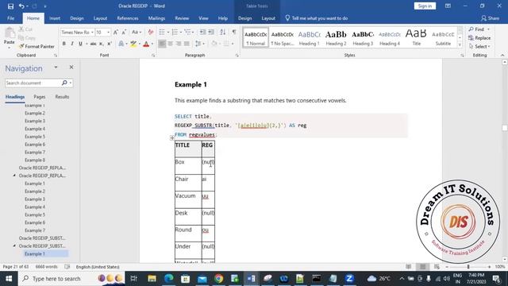Click the Increase Font Size icon
This screenshot has height=286, width=508.
(x=116, y=32)
